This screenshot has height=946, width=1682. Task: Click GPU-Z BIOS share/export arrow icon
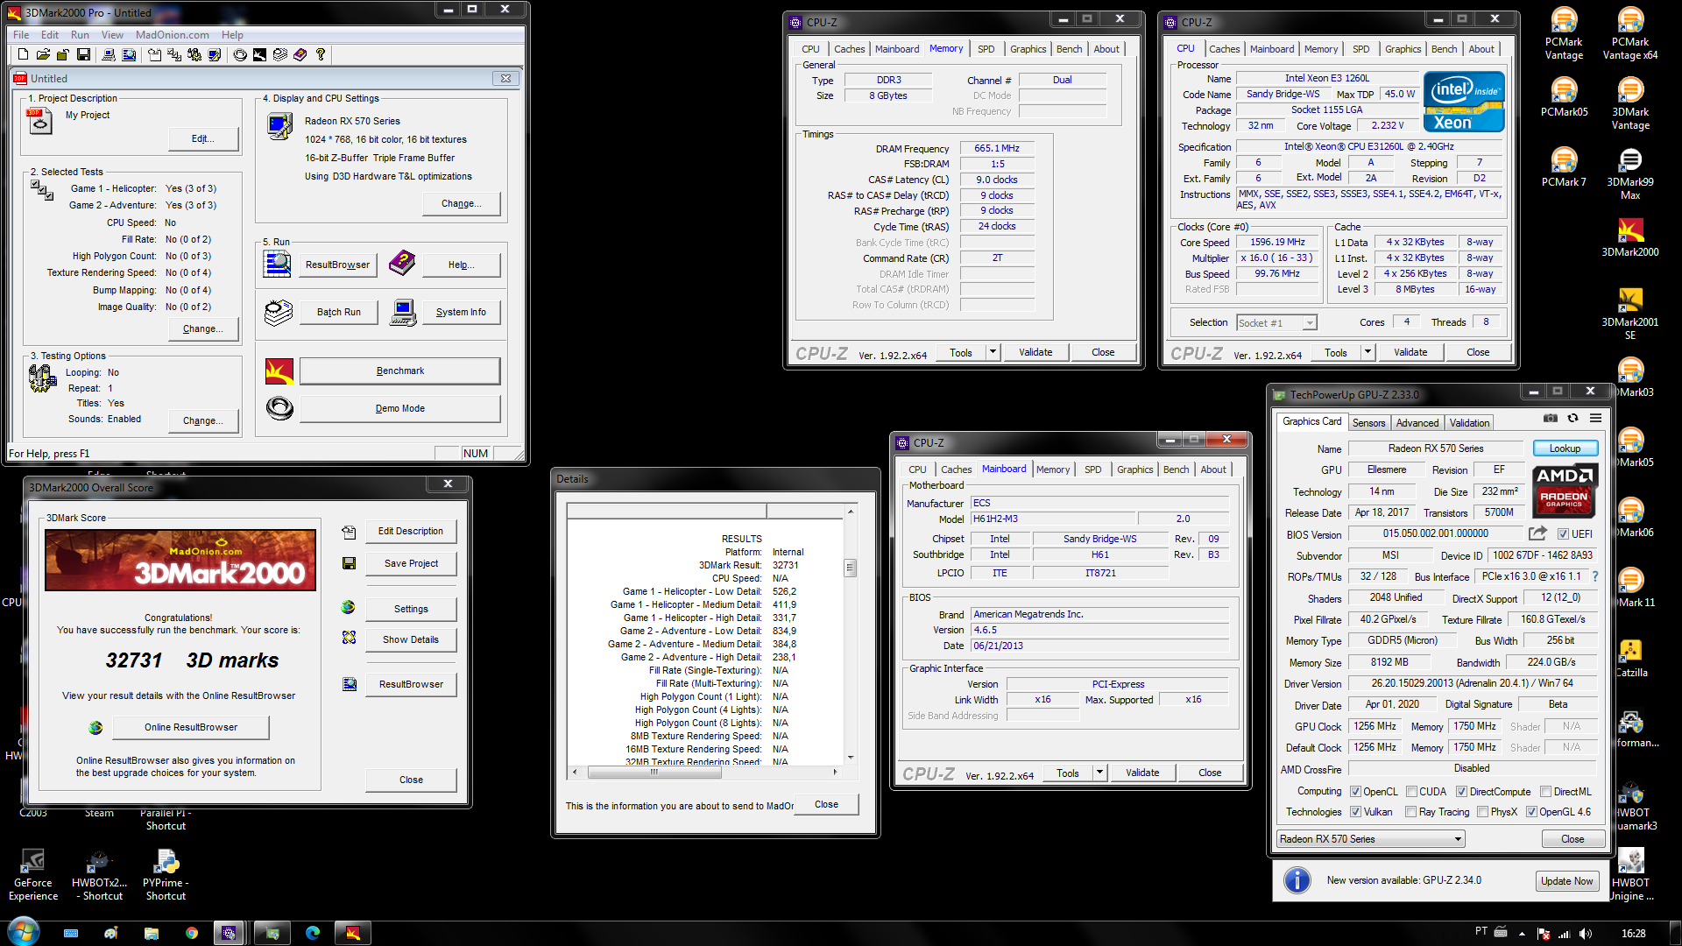click(1537, 533)
